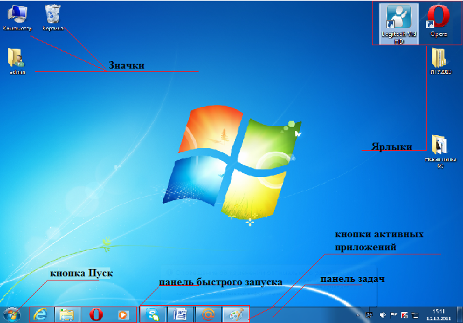Switch to the Paint taskbar button
This screenshot has height=323, width=463.
click(x=236, y=315)
